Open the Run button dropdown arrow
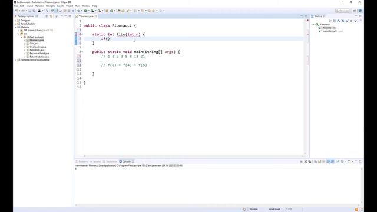377x212 pixels. coord(88,11)
